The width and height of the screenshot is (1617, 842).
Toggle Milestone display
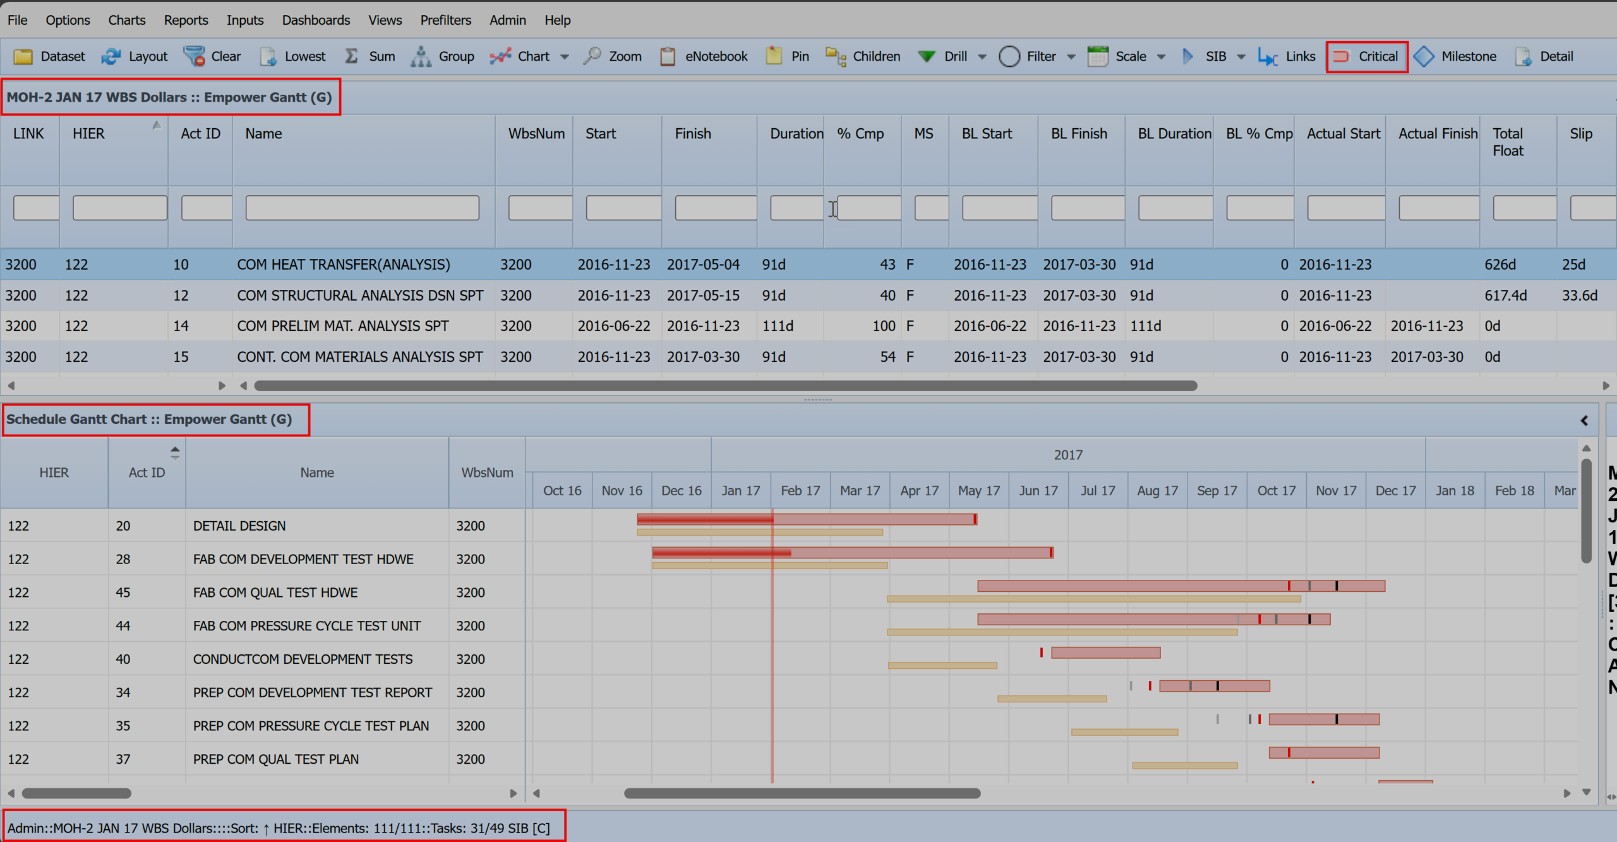click(x=1455, y=56)
